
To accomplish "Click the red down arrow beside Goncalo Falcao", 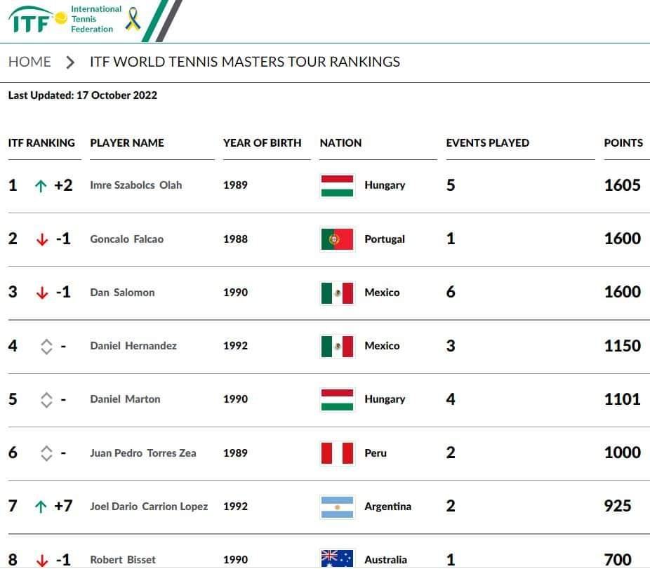I will (x=41, y=240).
